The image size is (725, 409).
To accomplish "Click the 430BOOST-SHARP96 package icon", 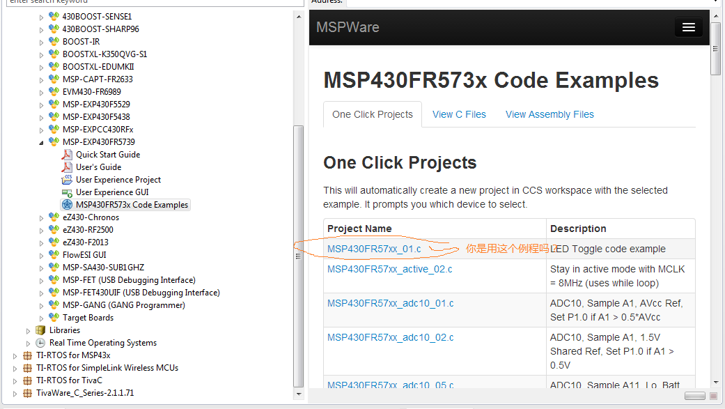I will pos(54,29).
